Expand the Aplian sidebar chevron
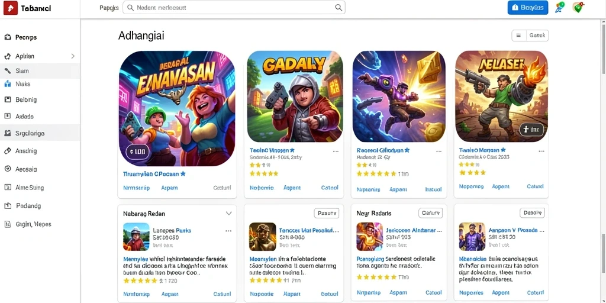 click(x=73, y=56)
